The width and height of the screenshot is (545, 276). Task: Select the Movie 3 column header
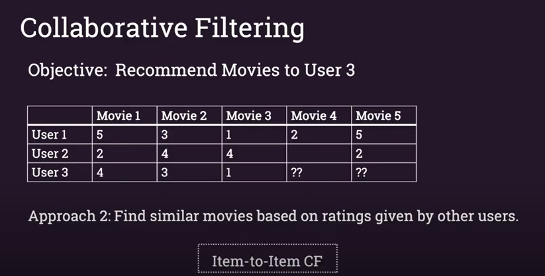(x=254, y=116)
